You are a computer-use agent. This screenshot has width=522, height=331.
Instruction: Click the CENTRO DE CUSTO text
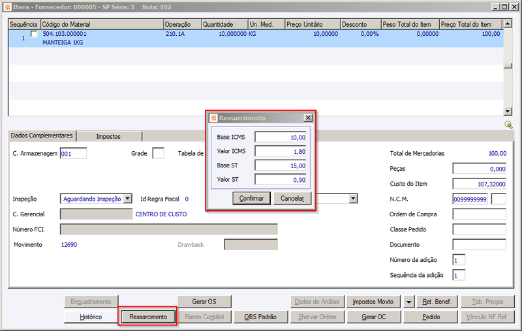161,214
